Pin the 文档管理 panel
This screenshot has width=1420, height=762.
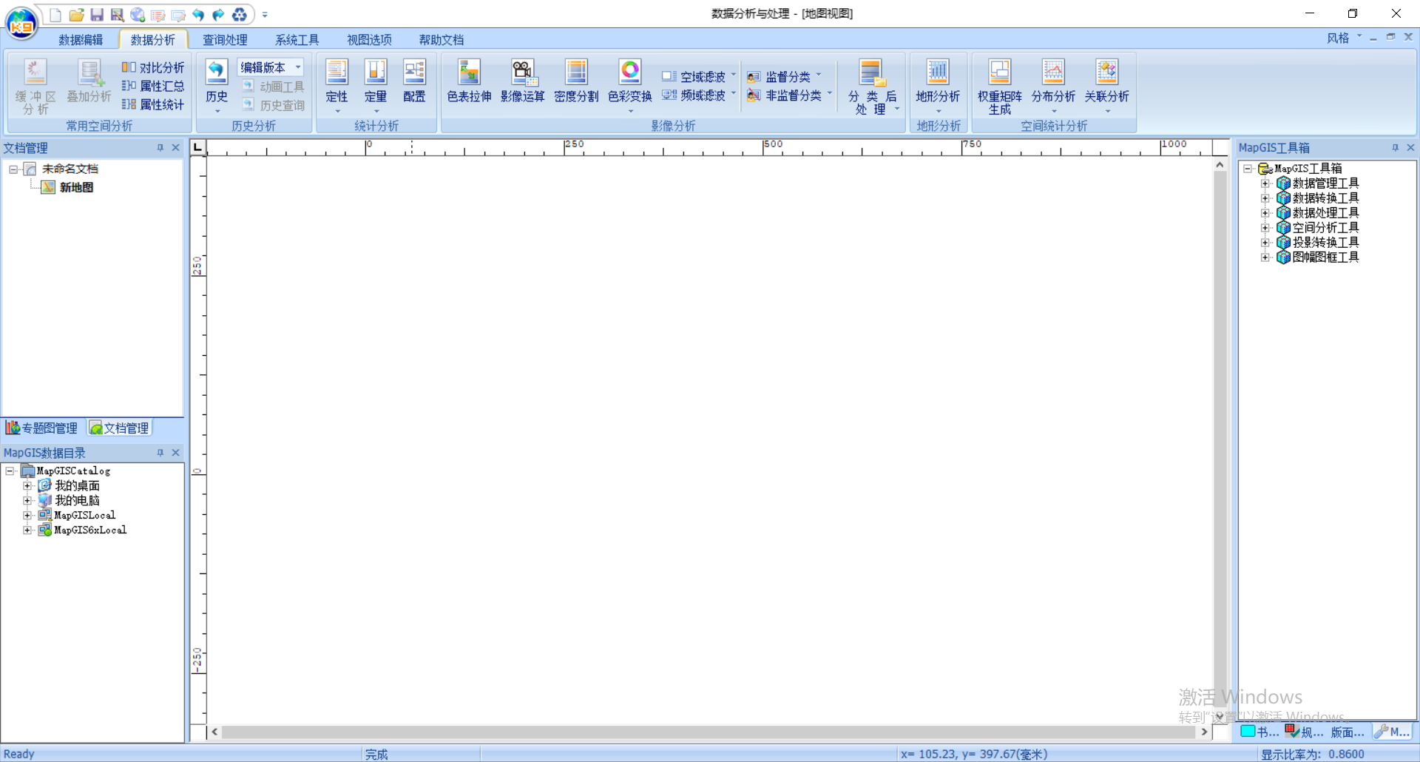pyautogui.click(x=160, y=148)
